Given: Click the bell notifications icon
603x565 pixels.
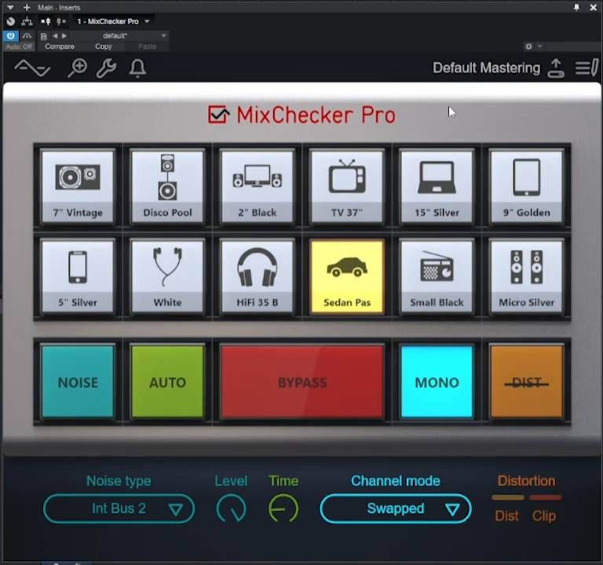Looking at the screenshot, I should (137, 68).
